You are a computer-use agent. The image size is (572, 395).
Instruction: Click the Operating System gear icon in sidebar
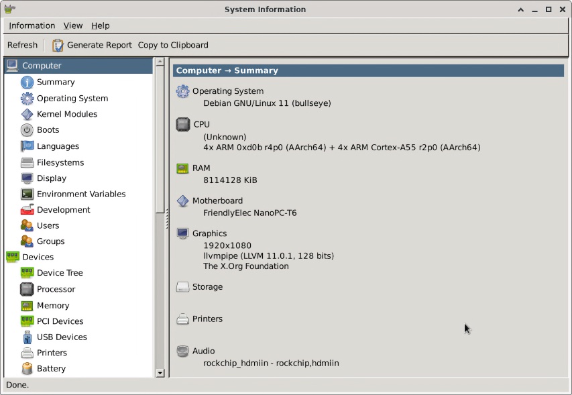27,98
